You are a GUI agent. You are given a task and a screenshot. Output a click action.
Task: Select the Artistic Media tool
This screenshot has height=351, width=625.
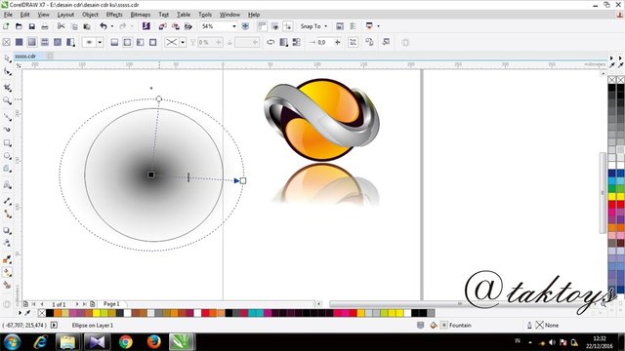(7, 130)
